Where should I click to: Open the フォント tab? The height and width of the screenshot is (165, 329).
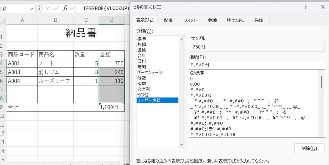pos(190,20)
